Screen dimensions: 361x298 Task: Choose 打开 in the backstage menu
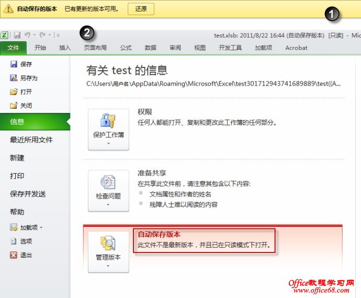pos(26,92)
